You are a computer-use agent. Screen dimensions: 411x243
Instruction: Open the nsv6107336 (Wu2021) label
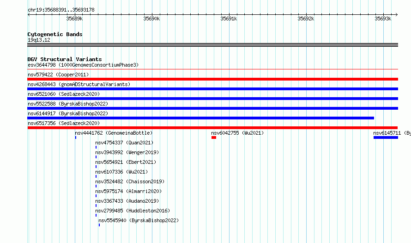[x=121, y=172]
